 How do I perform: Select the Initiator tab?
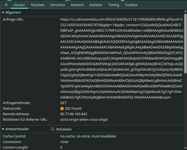[x=96, y=5]
